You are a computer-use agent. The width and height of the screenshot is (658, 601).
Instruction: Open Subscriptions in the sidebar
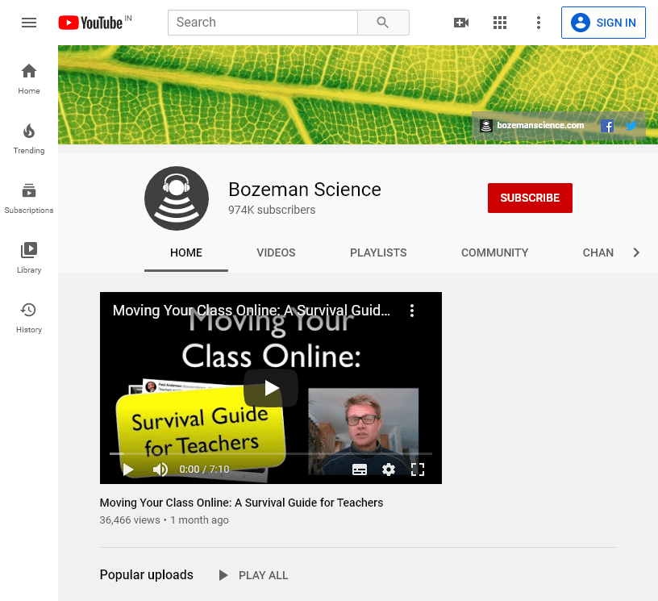(29, 198)
